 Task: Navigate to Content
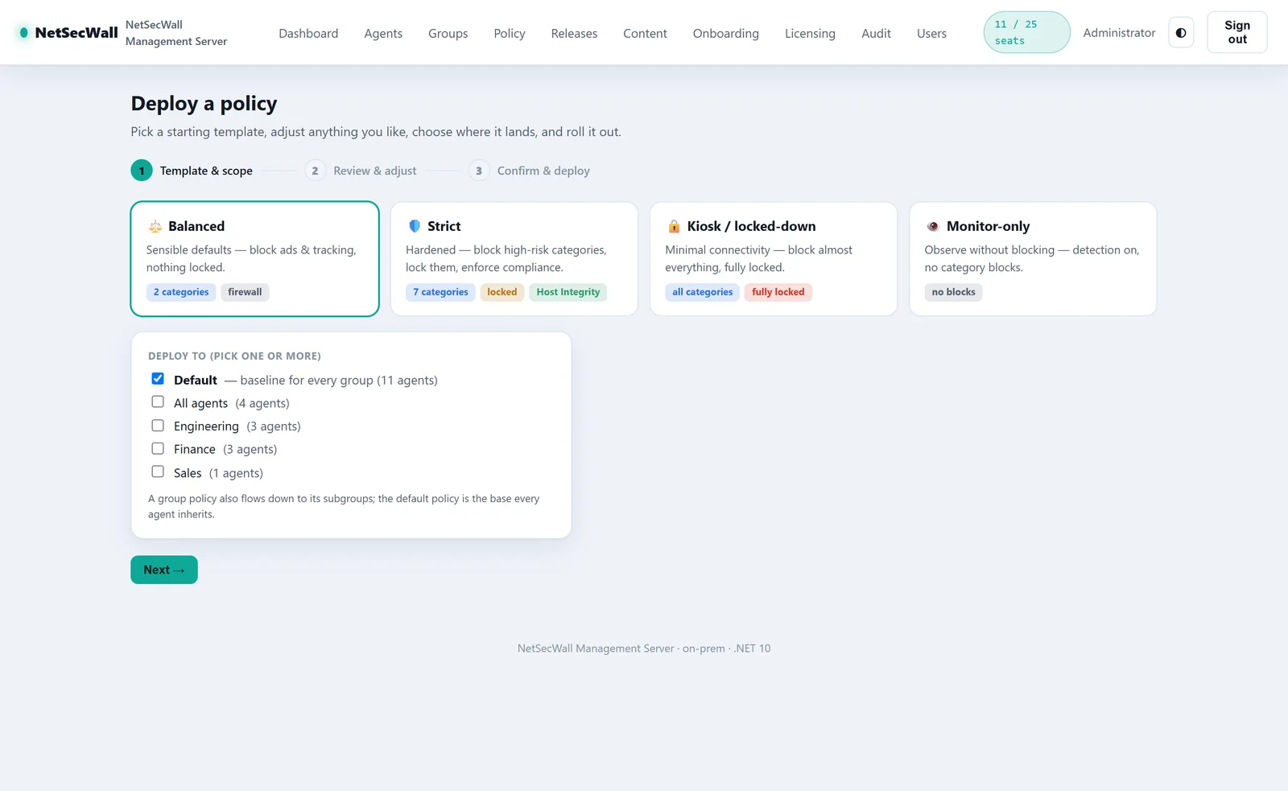tap(645, 34)
